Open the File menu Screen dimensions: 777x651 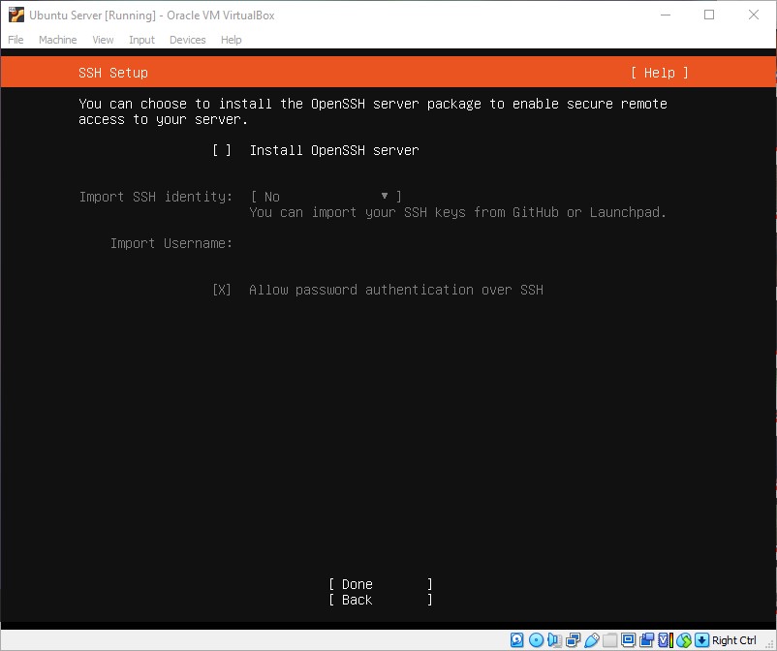(x=16, y=40)
